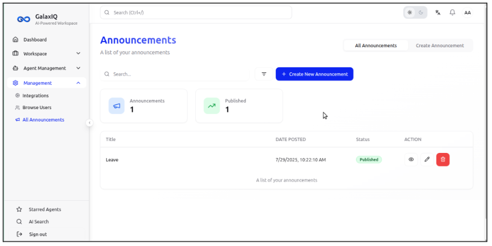Edit the Leave announcement with pencil icon

[427, 159]
